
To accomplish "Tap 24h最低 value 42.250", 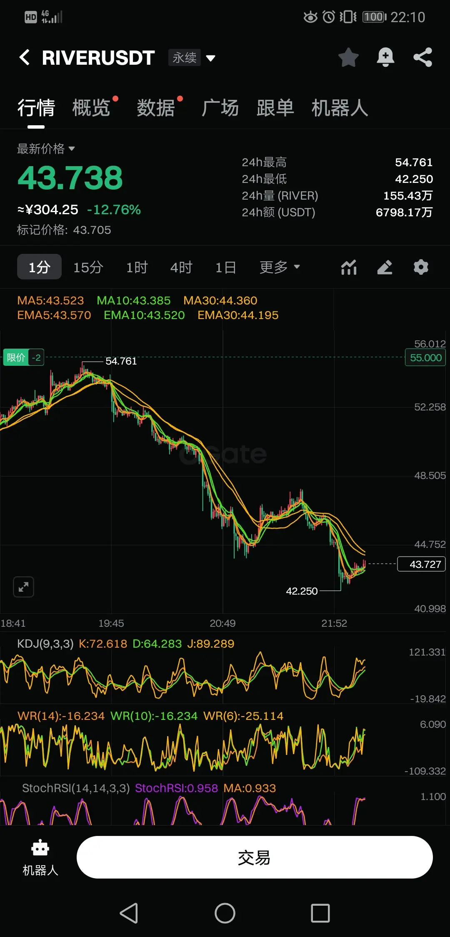I will 414,179.
